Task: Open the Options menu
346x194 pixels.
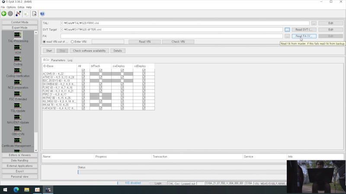Action: 11,7
